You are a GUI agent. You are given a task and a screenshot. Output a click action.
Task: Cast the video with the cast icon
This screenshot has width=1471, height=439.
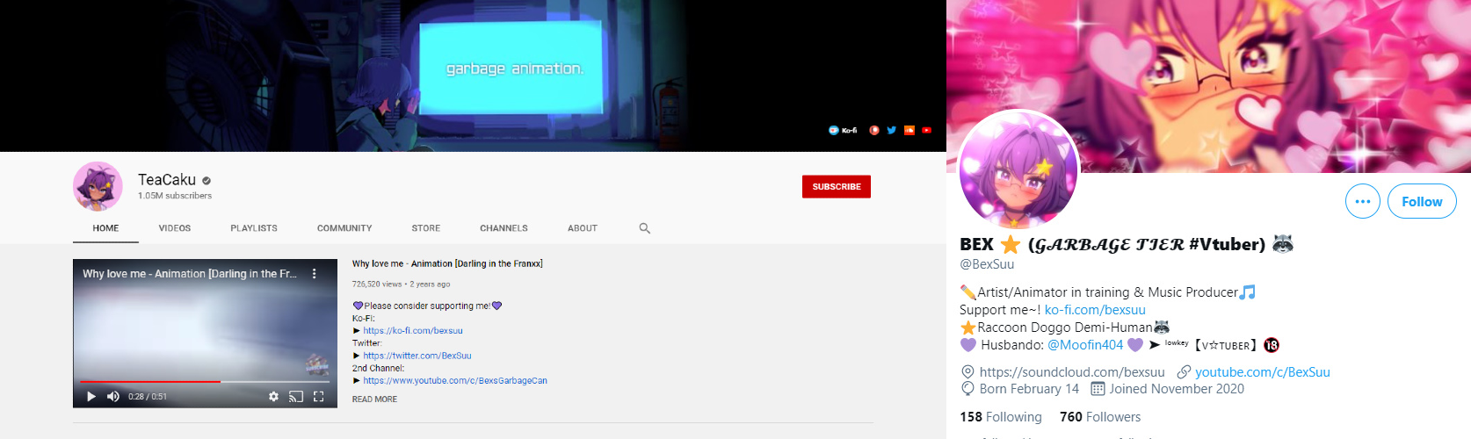click(x=296, y=397)
